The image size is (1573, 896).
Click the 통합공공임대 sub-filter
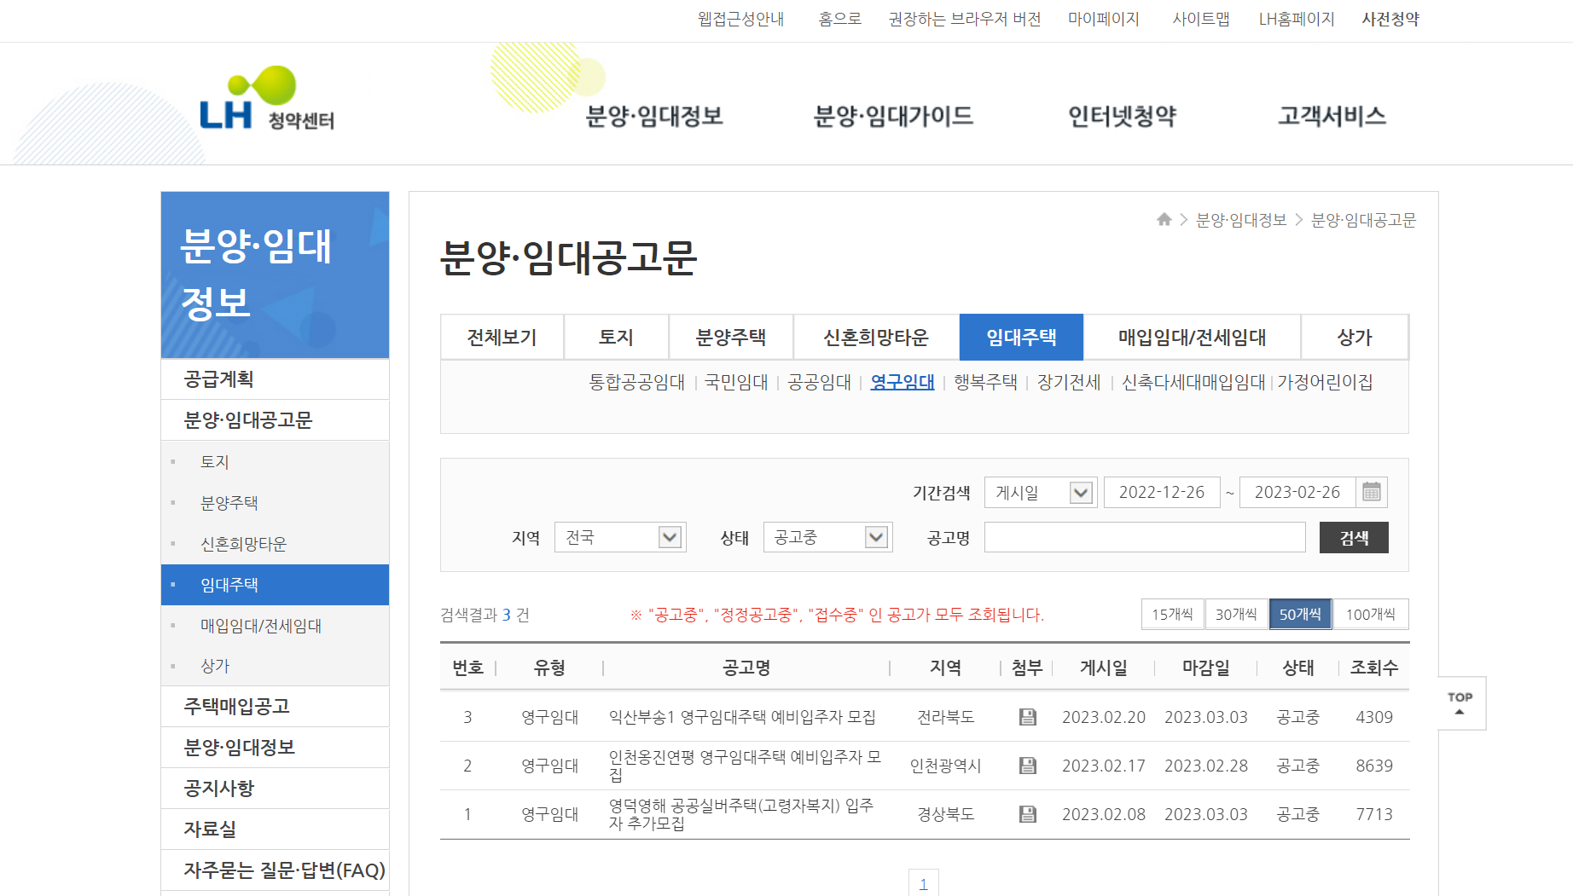(x=637, y=382)
